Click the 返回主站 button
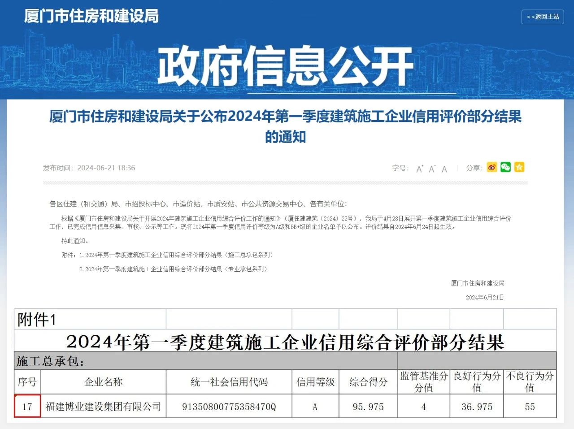The width and height of the screenshot is (574, 429). click(542, 16)
